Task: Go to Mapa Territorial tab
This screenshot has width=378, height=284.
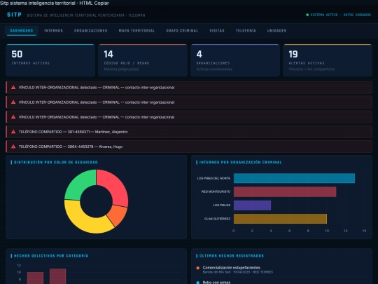Action: [x=136, y=31]
